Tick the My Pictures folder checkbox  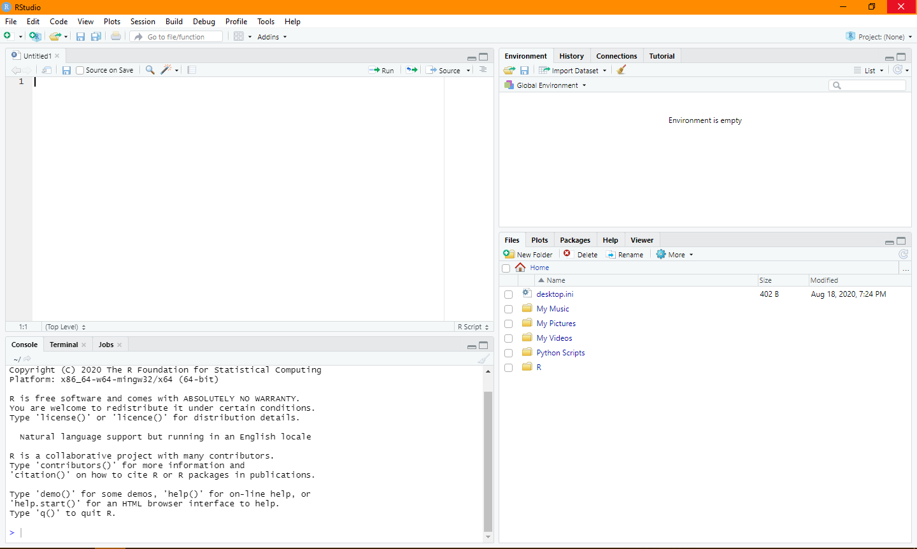click(508, 324)
